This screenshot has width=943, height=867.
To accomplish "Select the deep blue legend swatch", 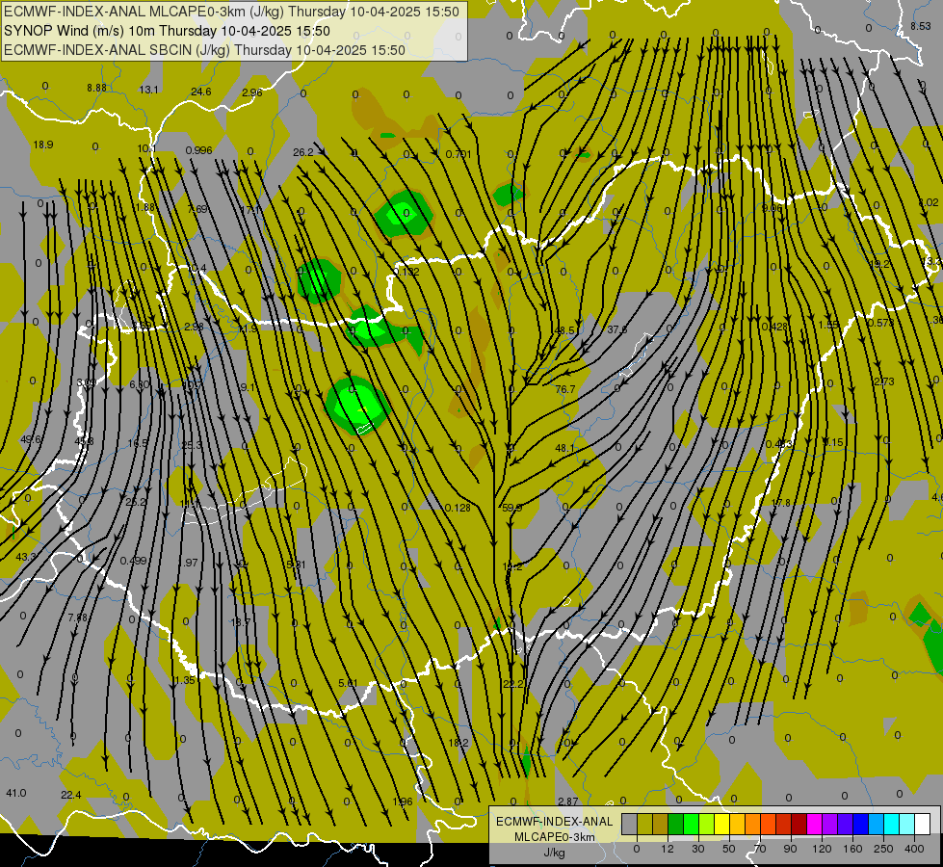I will tap(860, 825).
